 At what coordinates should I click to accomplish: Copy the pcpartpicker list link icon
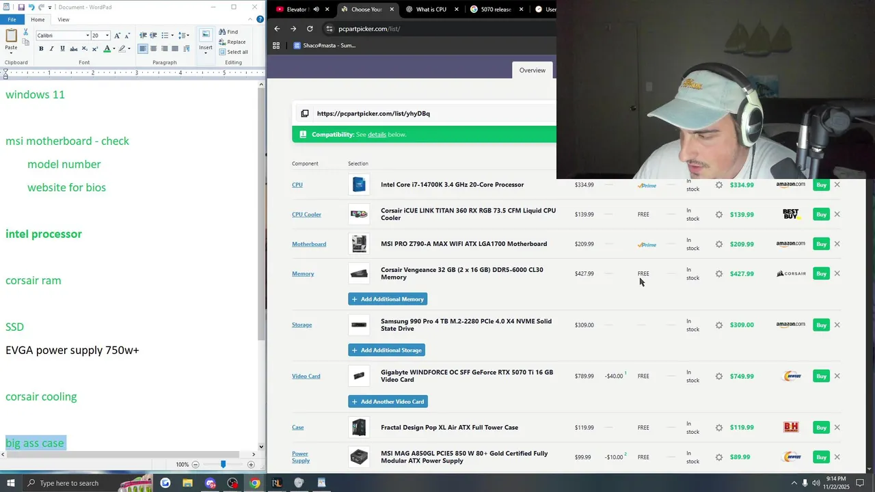click(305, 113)
